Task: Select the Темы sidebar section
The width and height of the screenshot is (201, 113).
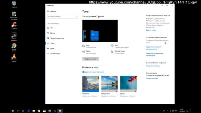Action: point(51,43)
